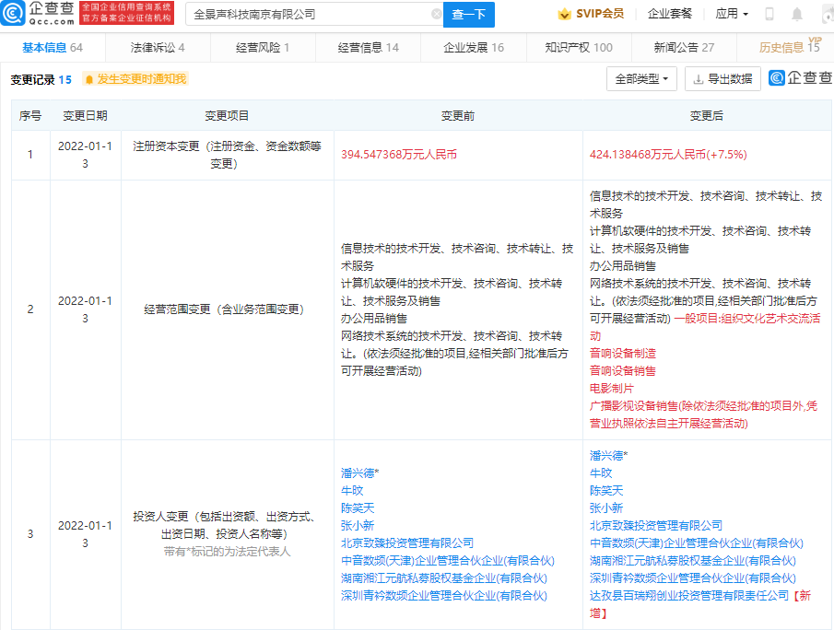
Task: Open 湖南湘江元航私募股权基金 link in 变更前 column
Action: (444, 578)
